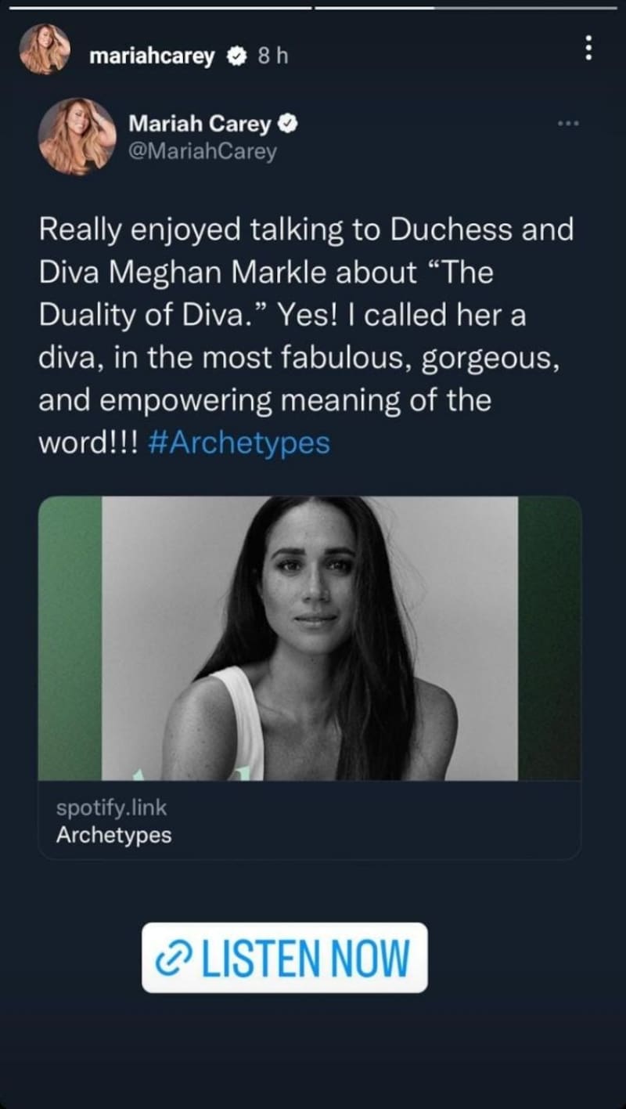Click the first story progress bar segment
The height and width of the screenshot is (1109, 626).
156,8
